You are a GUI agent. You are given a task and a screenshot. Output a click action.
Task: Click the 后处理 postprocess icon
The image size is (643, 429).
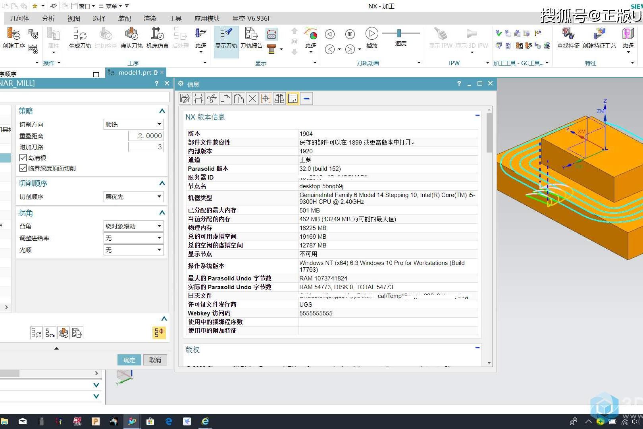coord(180,38)
